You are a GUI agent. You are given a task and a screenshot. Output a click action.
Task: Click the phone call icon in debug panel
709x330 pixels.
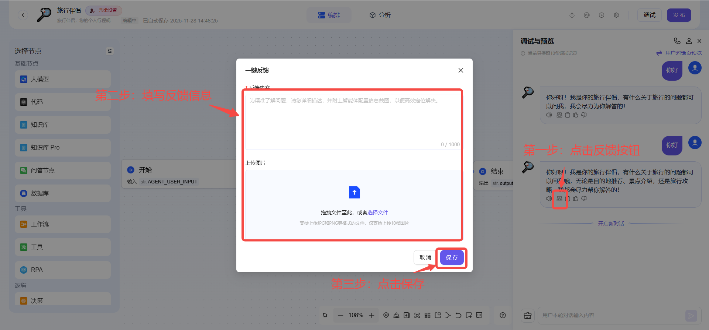click(x=677, y=41)
